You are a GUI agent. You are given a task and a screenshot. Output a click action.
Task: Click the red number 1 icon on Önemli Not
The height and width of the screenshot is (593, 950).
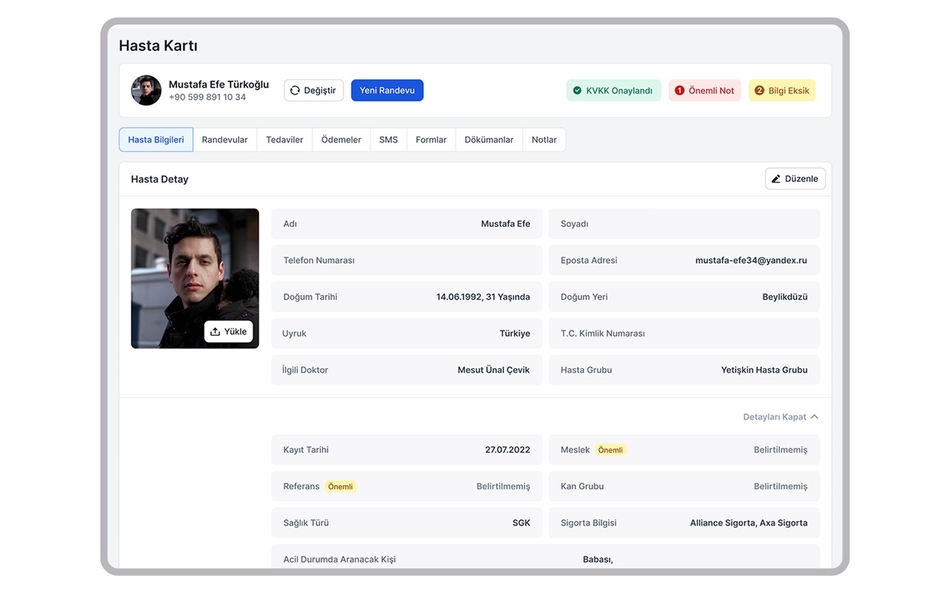pyautogui.click(x=679, y=91)
